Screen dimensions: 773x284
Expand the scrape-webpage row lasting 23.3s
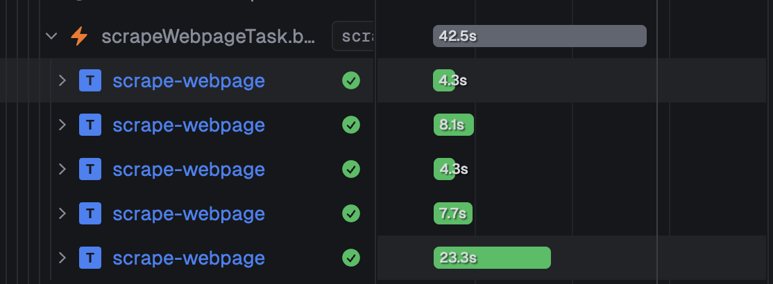(62, 258)
